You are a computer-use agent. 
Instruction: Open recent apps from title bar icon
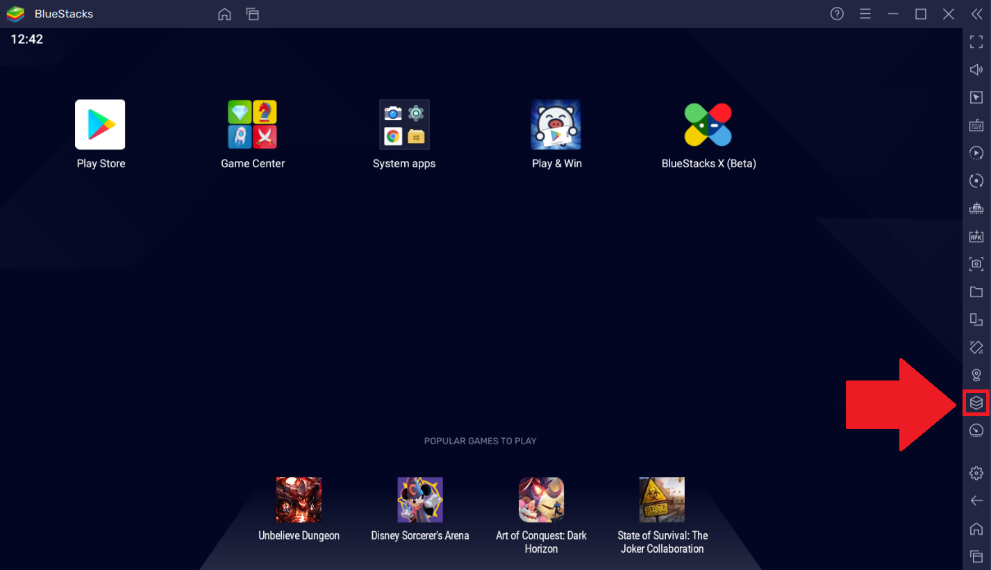252,14
